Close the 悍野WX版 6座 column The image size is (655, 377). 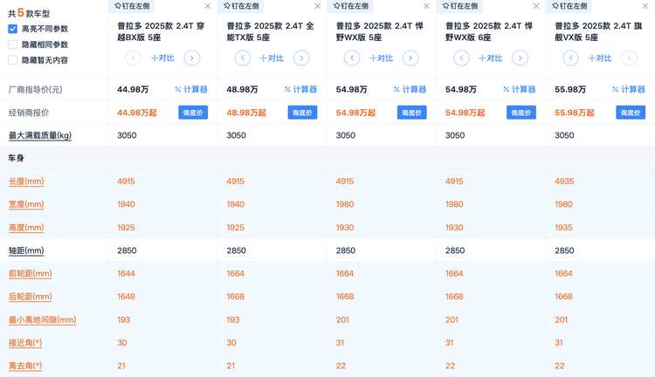(x=536, y=6)
